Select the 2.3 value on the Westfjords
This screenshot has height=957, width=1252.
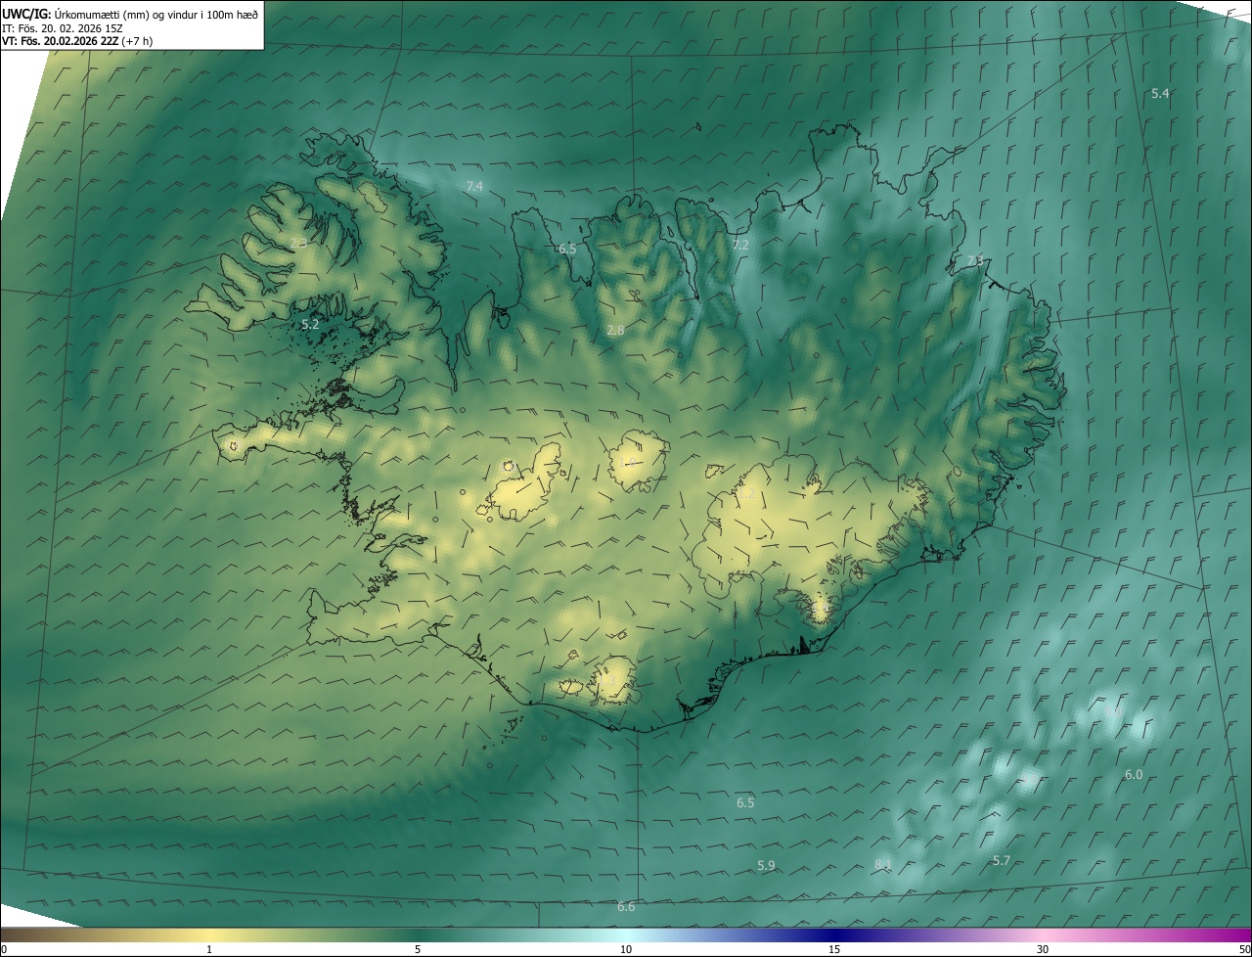coord(298,243)
